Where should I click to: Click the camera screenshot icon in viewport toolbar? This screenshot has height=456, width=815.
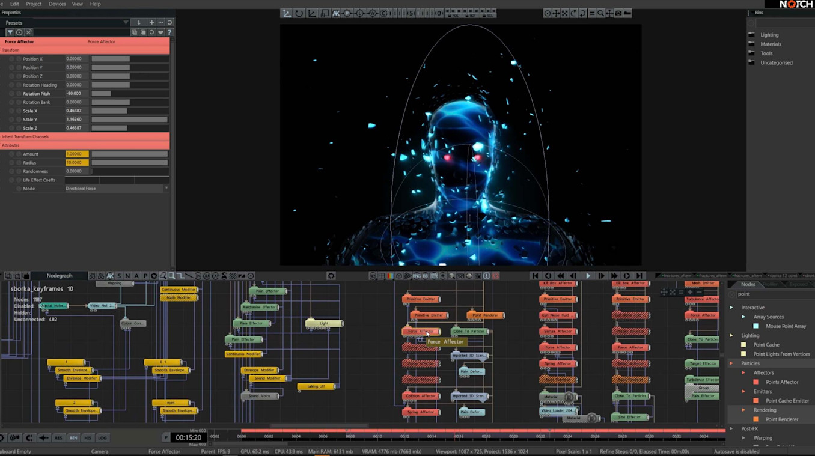[x=618, y=13]
